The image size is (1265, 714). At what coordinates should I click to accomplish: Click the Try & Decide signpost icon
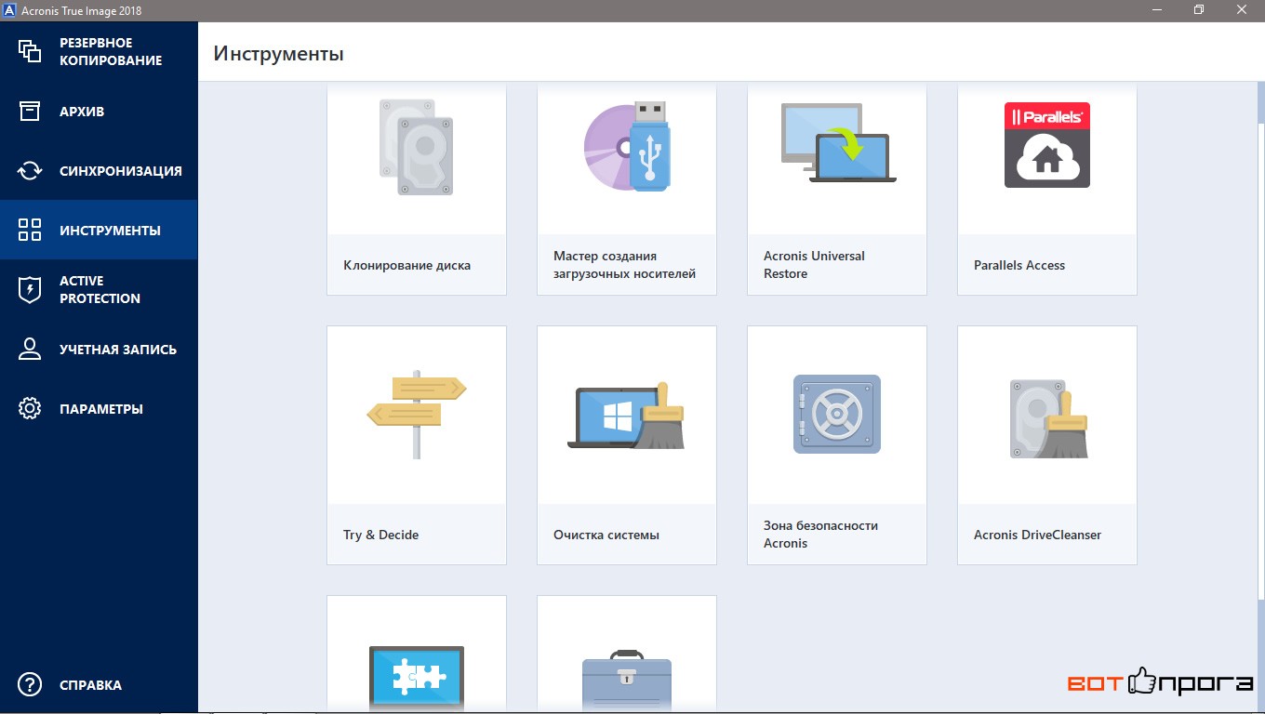click(416, 416)
